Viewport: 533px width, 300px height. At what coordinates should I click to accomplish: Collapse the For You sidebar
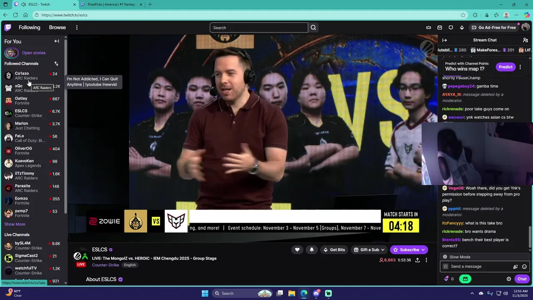point(57,41)
